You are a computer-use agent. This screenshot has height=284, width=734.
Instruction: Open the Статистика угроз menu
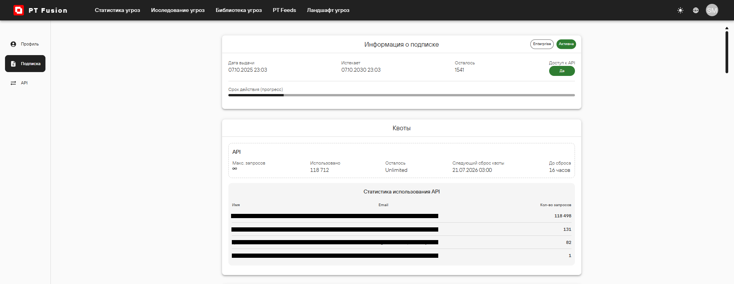pos(117,10)
